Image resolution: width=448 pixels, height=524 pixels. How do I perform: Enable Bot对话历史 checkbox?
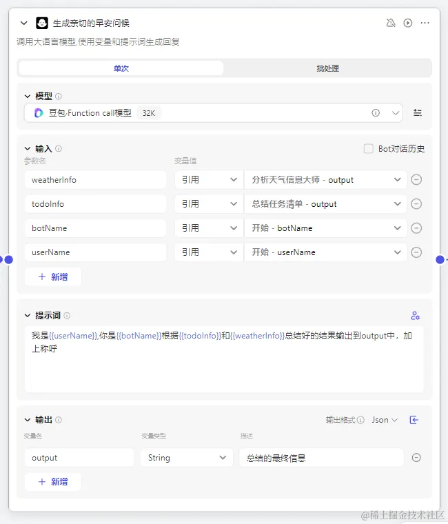point(369,149)
